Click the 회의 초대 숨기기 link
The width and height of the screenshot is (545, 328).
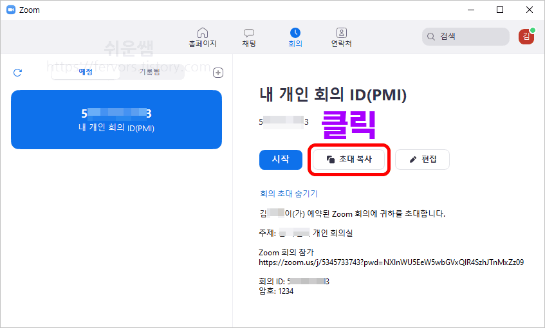[288, 194]
